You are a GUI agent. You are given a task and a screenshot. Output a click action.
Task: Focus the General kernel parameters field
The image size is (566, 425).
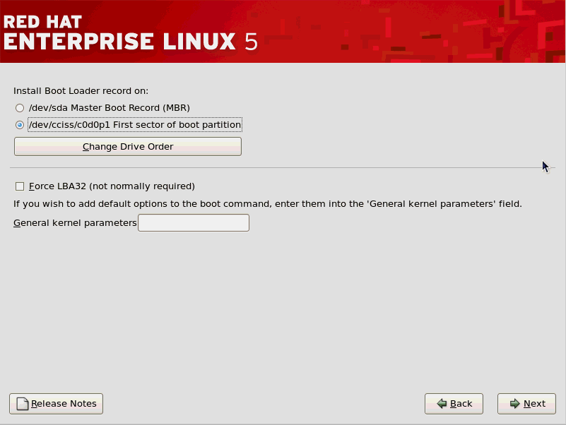[x=194, y=222]
